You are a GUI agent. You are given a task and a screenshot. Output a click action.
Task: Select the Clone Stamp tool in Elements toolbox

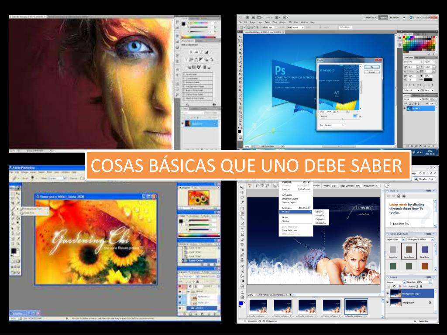[x=242, y=260]
